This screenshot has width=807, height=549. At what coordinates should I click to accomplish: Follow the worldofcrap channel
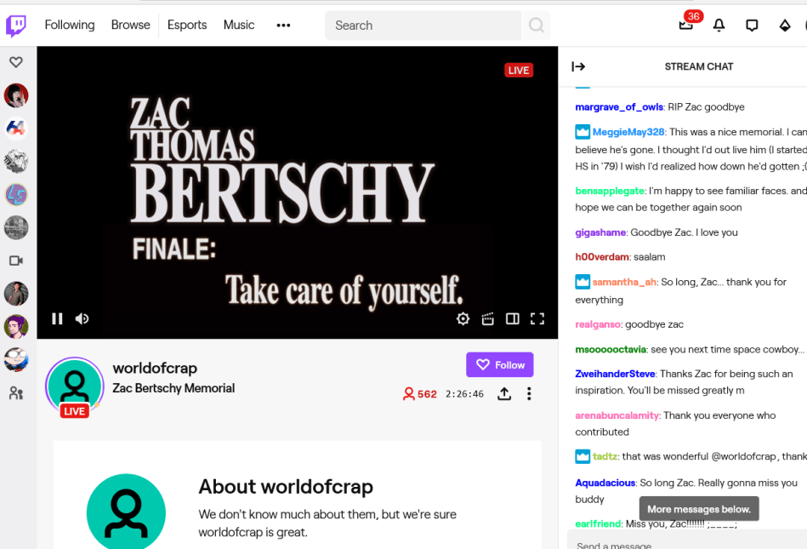[x=499, y=365]
